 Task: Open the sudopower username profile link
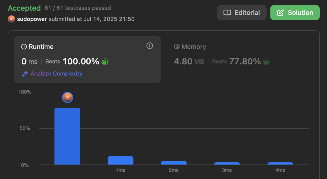tap(32, 19)
